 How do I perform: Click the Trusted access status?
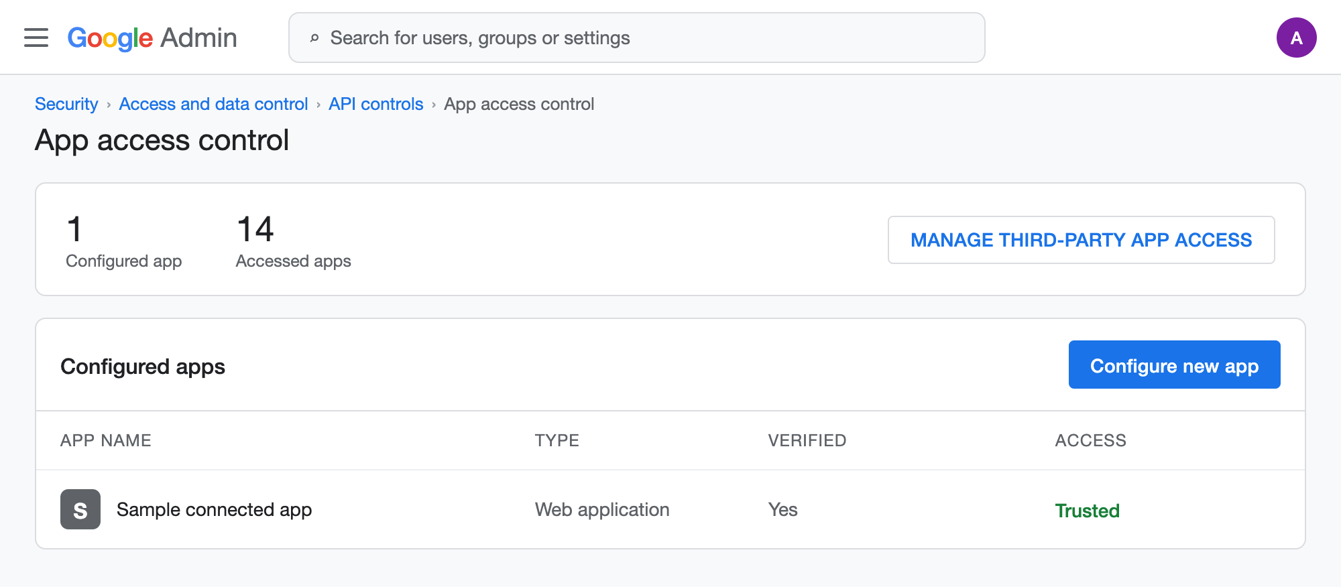(1087, 511)
